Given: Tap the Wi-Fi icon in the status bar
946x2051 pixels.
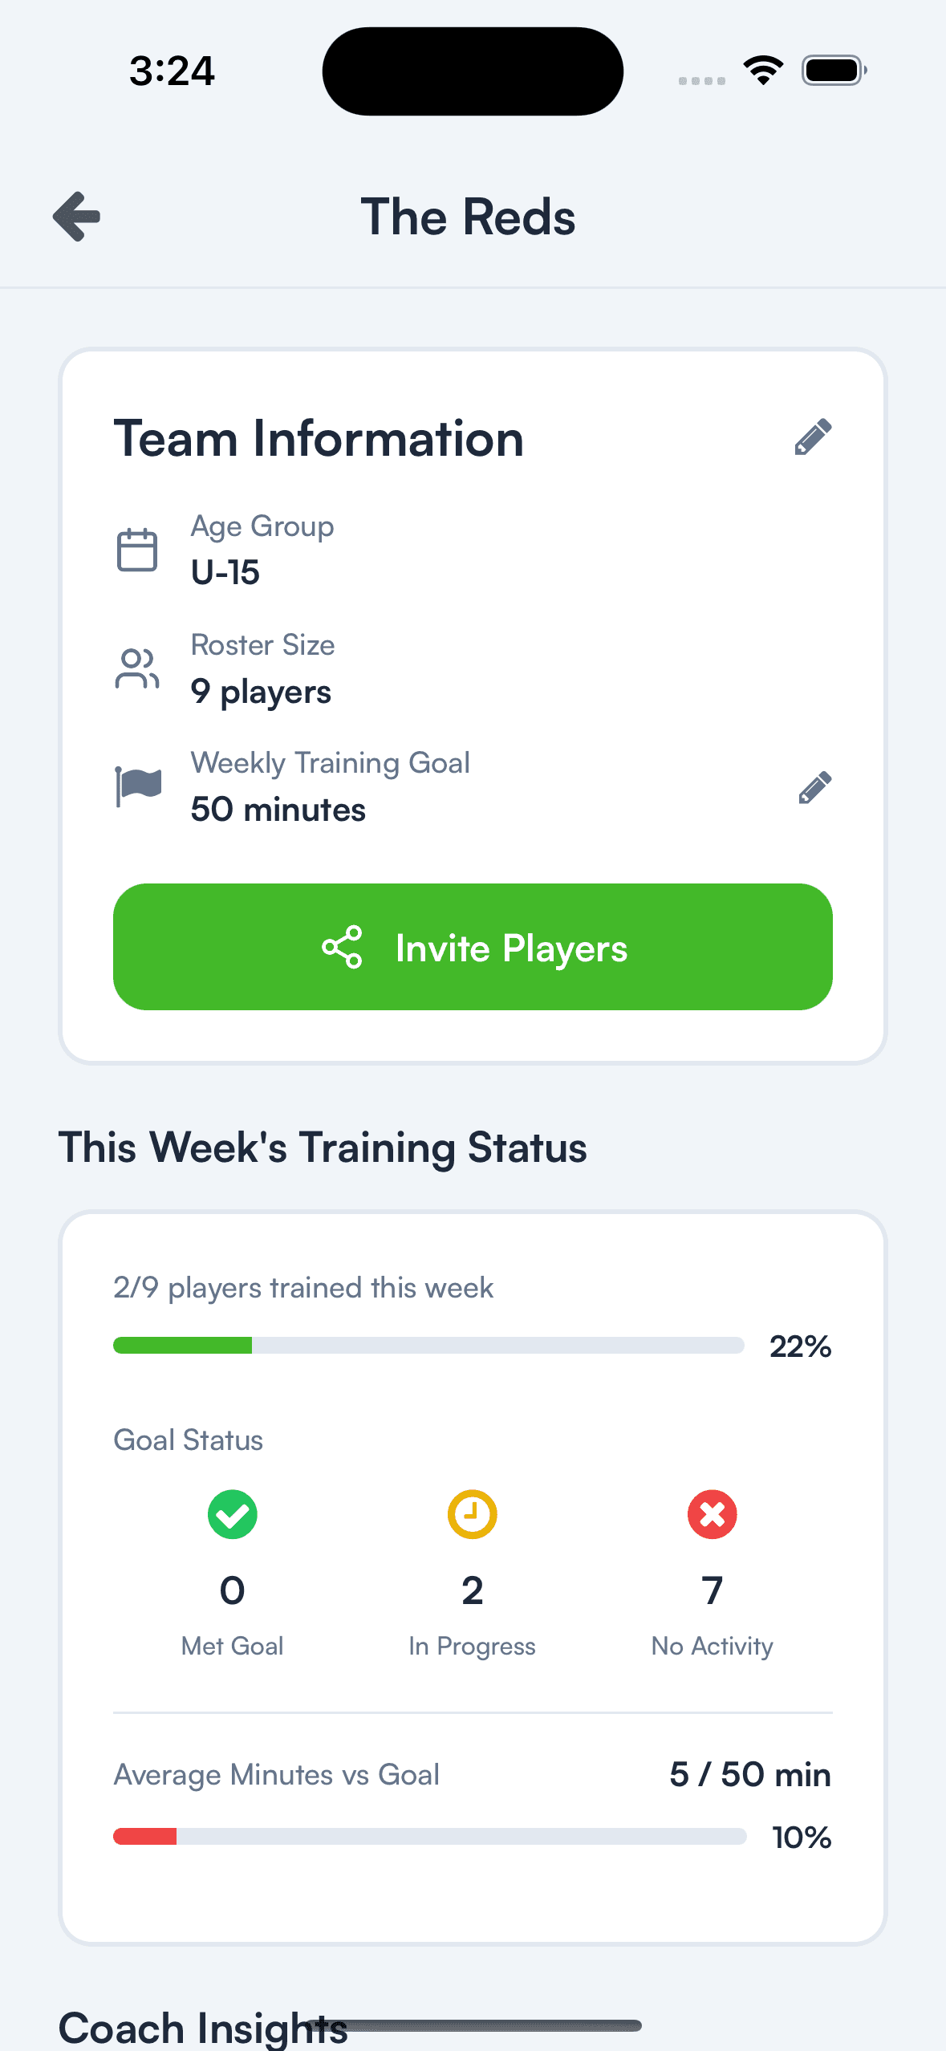Looking at the screenshot, I should coord(762,70).
